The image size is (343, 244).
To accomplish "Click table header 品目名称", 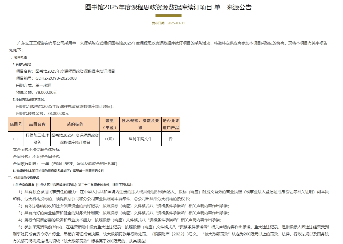I will tap(37, 124).
